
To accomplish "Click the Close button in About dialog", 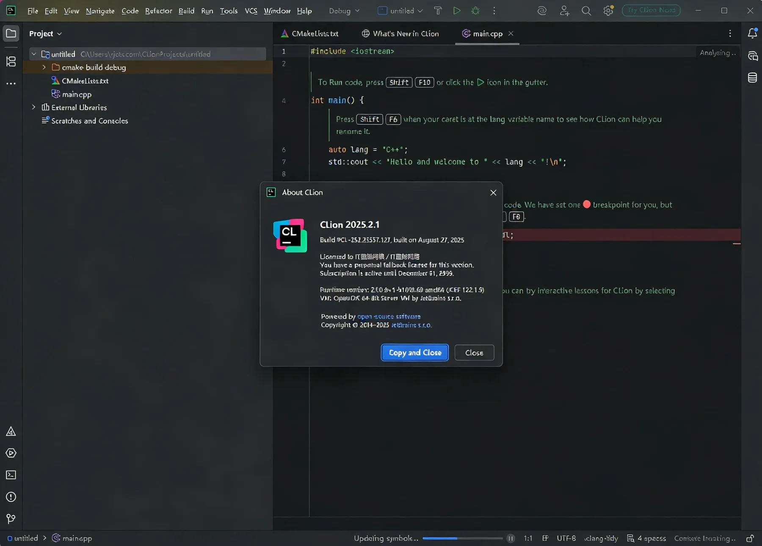I will coord(474,352).
